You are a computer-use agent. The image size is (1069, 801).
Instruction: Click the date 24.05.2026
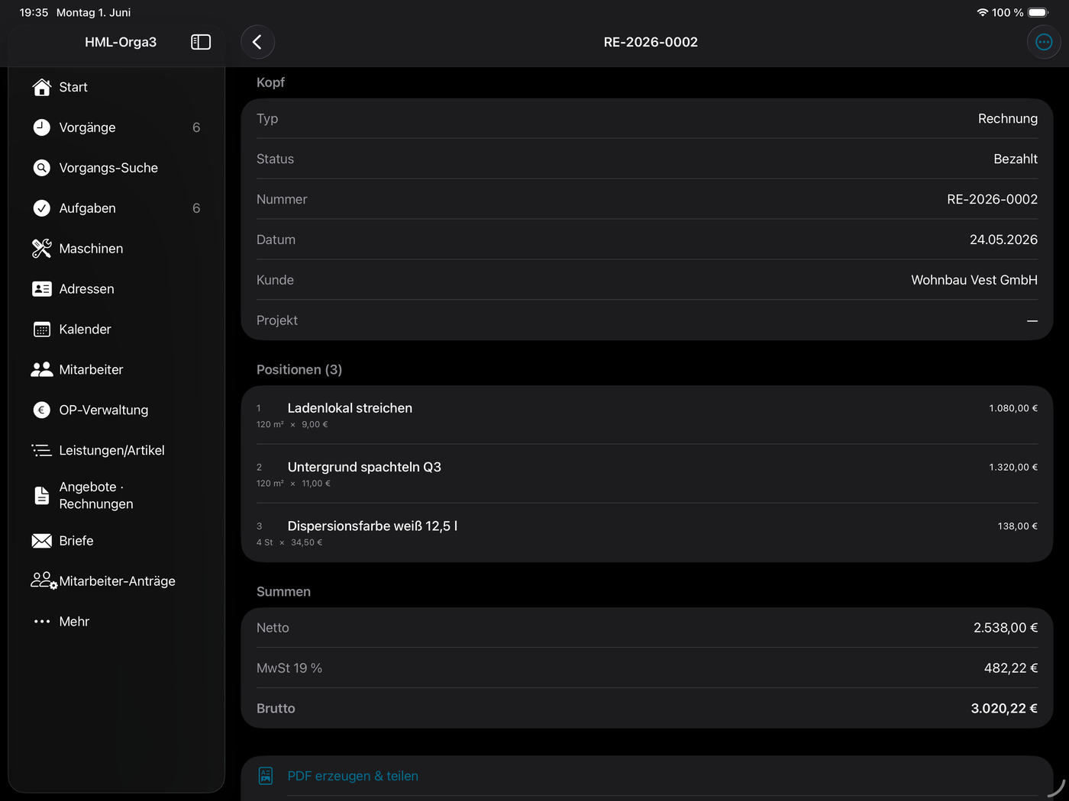[x=1003, y=240]
